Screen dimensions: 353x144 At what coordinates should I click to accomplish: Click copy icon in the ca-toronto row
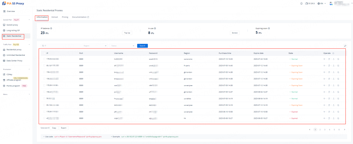[329, 59]
